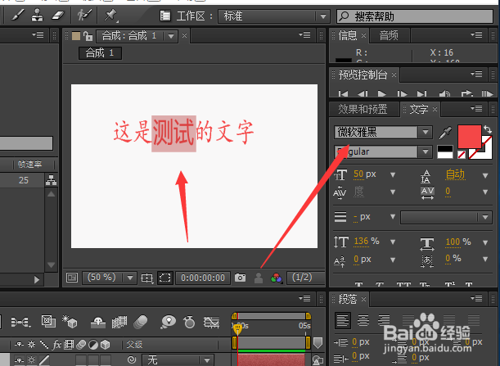Enable frame blending for the composition
500x366 pixels.
point(119,322)
